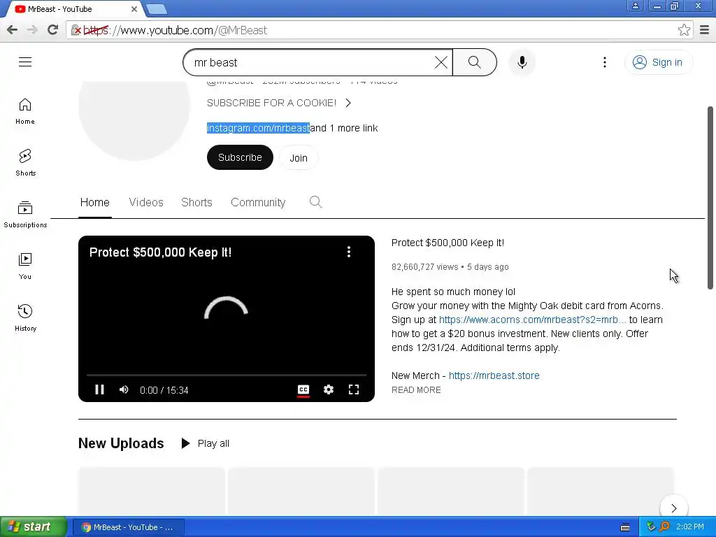This screenshot has height=537, width=716.
Task: Open the YouTube hamburger guide menu
Action: (x=25, y=62)
